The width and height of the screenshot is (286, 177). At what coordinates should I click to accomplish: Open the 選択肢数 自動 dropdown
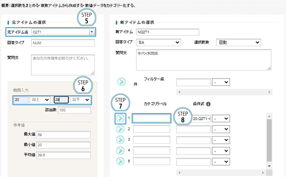pyautogui.click(x=238, y=43)
